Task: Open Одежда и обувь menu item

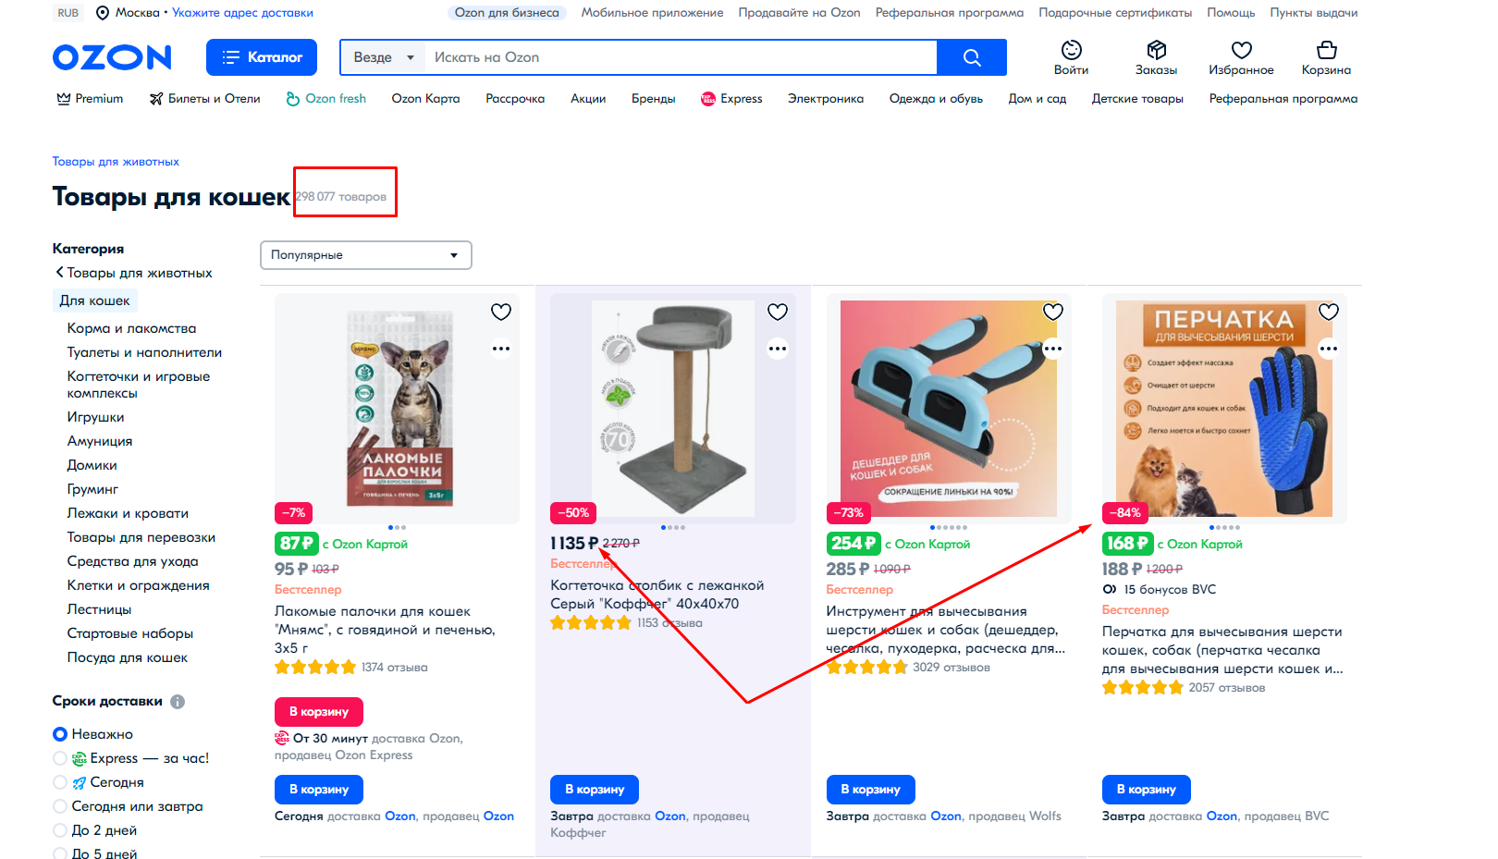Action: [x=936, y=99]
